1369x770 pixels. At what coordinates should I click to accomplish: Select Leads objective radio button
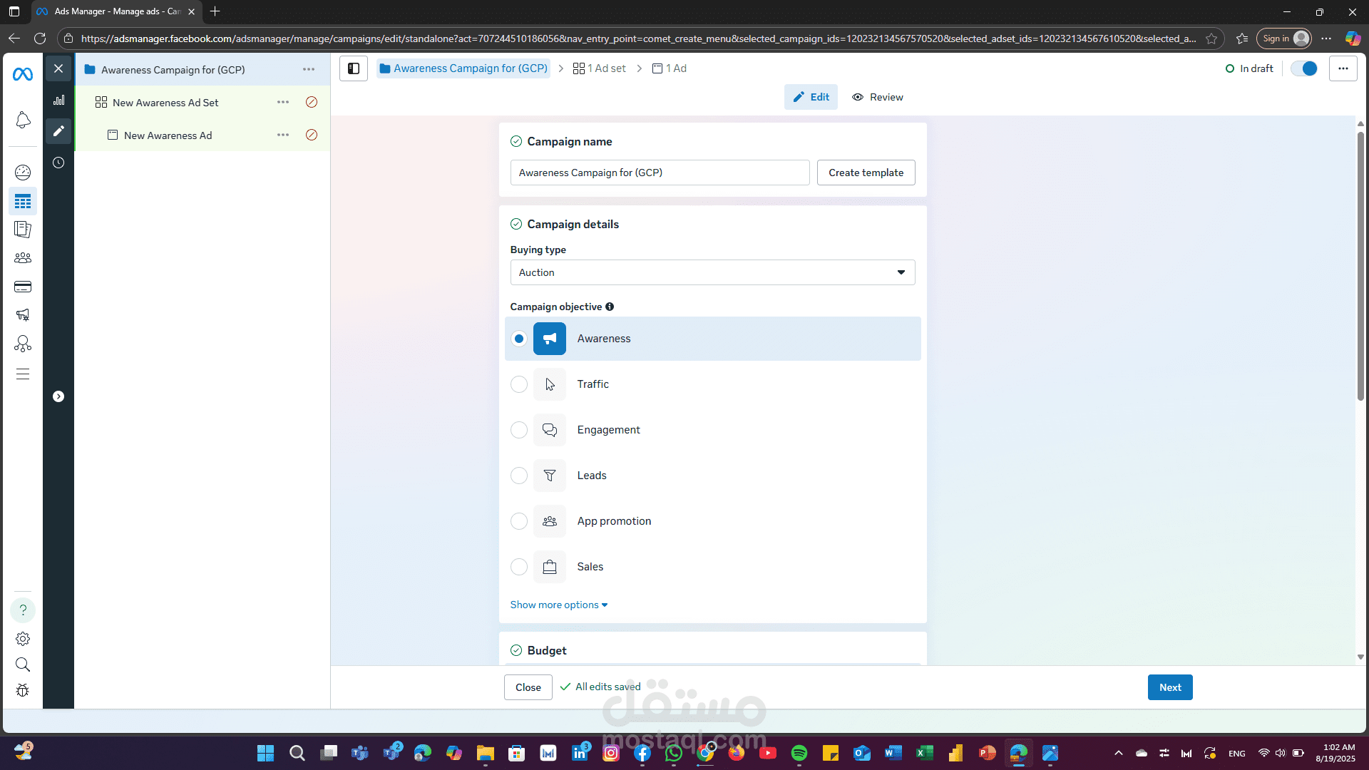pos(519,476)
